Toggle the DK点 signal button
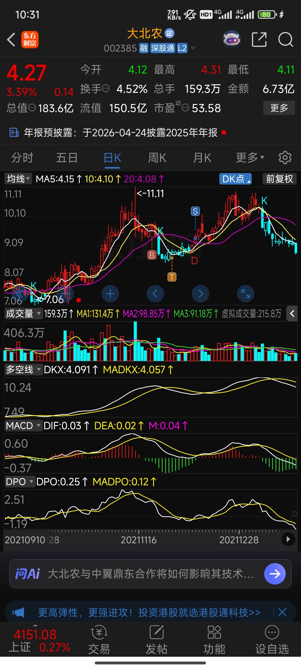 pos(236,179)
